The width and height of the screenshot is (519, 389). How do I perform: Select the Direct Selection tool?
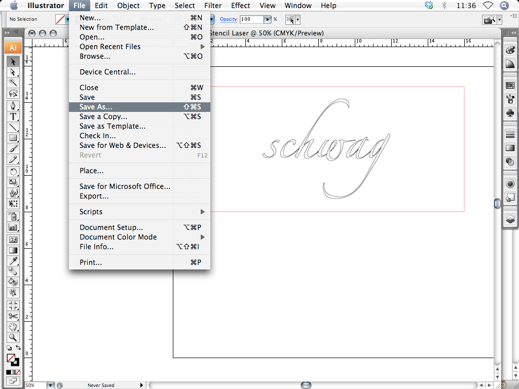[13, 72]
